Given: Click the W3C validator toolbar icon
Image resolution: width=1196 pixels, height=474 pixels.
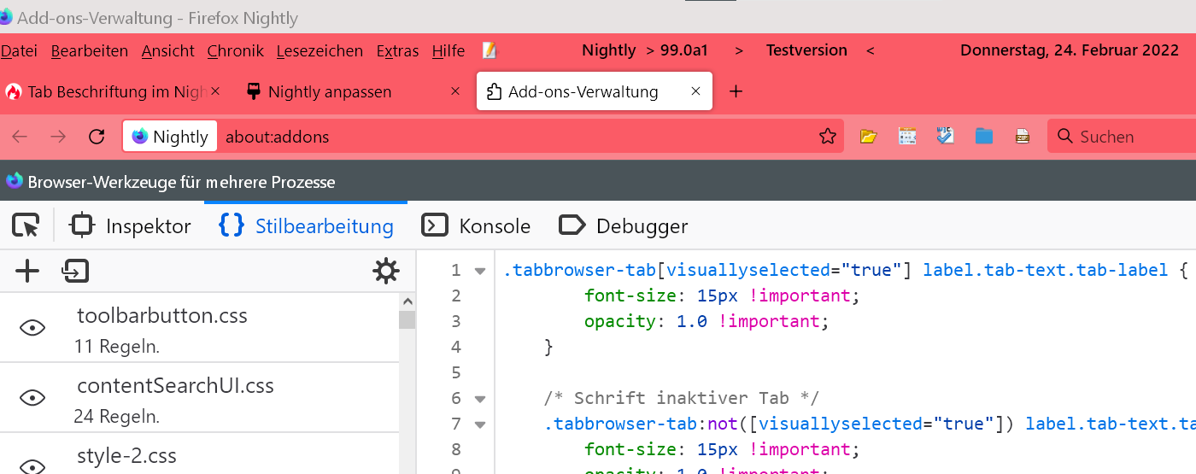Looking at the screenshot, I should coord(945,137).
